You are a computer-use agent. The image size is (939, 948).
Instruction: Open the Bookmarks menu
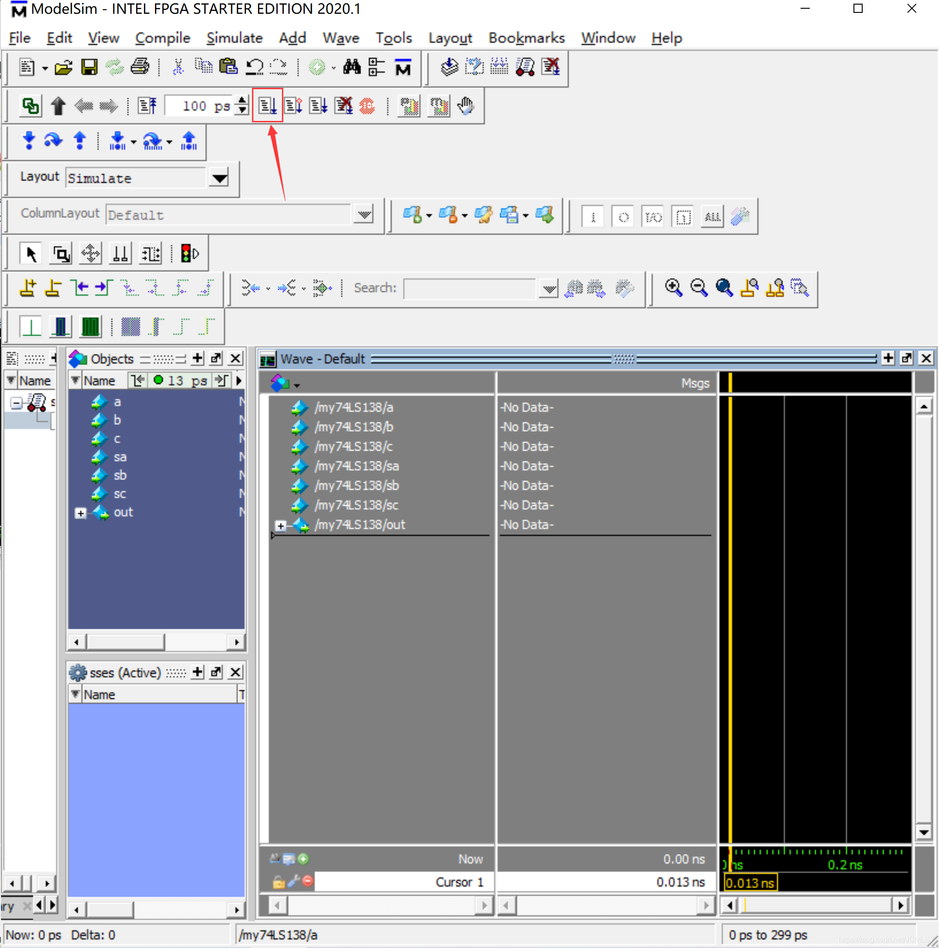pos(526,38)
